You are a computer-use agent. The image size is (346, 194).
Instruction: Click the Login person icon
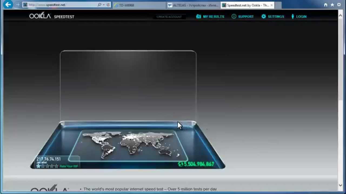coord(292,16)
